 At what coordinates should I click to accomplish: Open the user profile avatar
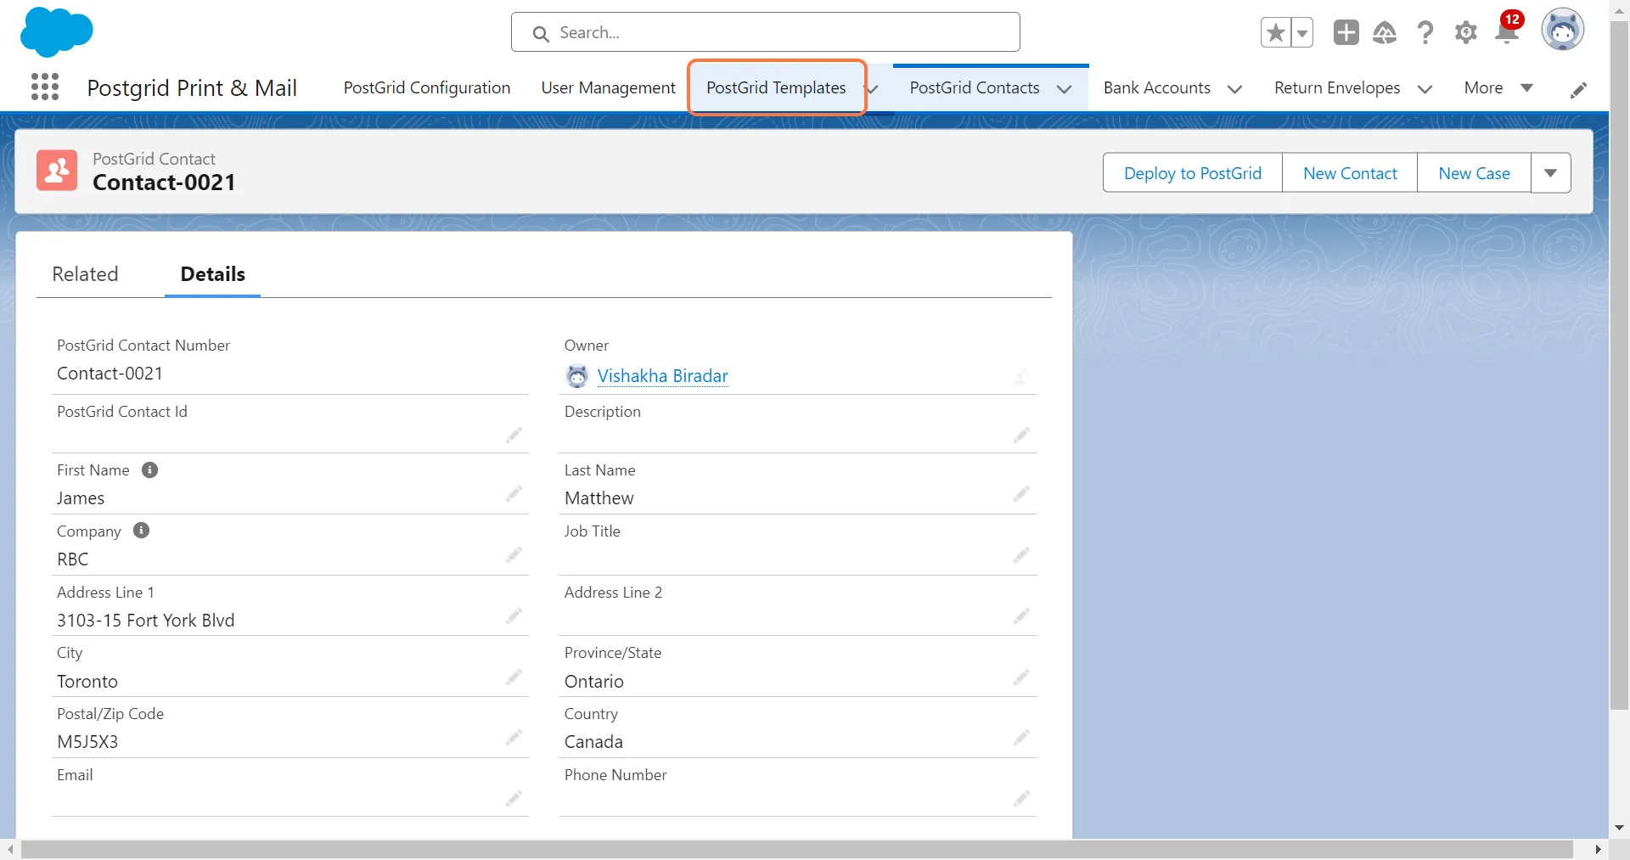1562,31
